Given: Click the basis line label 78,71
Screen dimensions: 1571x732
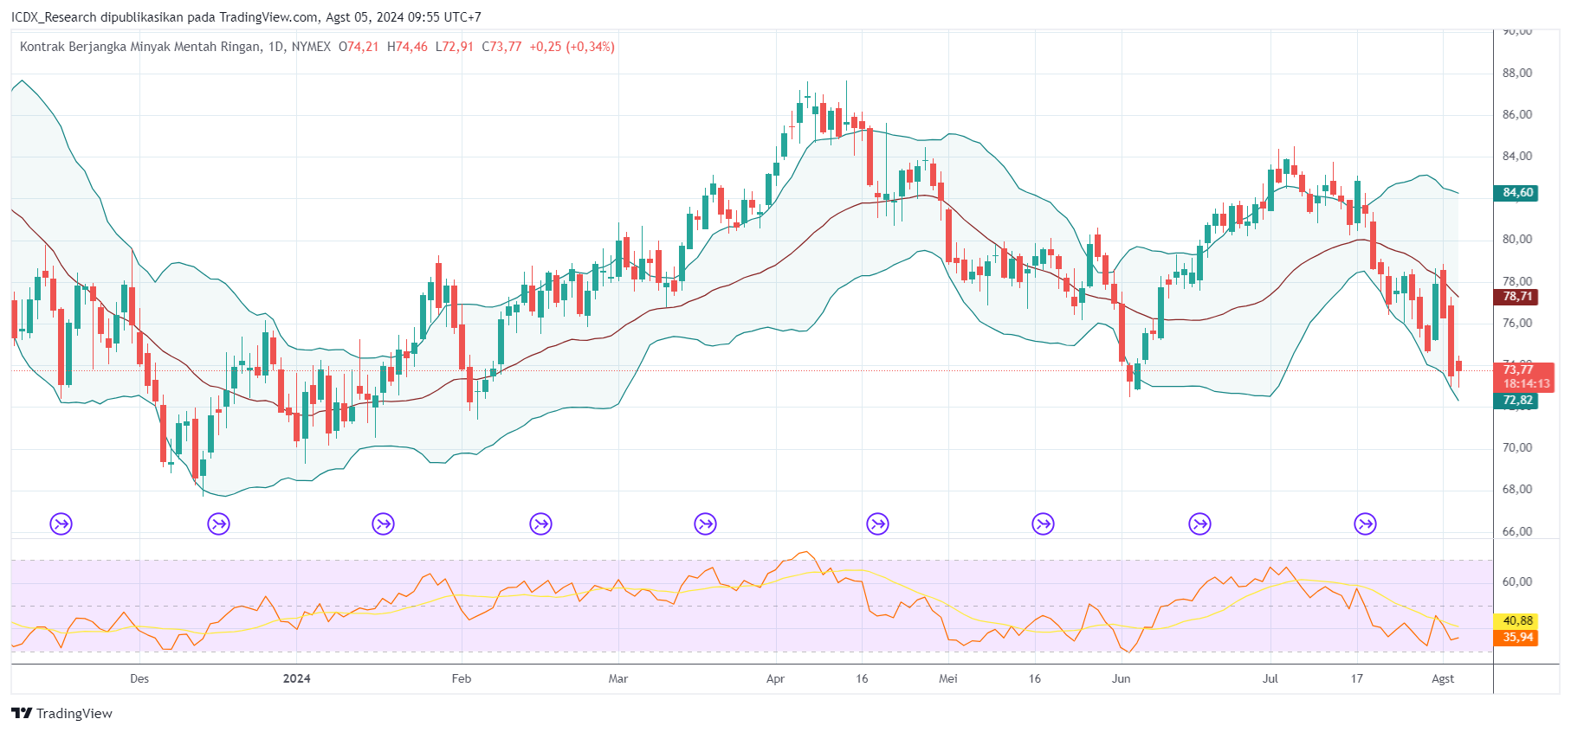Looking at the screenshot, I should [x=1516, y=297].
